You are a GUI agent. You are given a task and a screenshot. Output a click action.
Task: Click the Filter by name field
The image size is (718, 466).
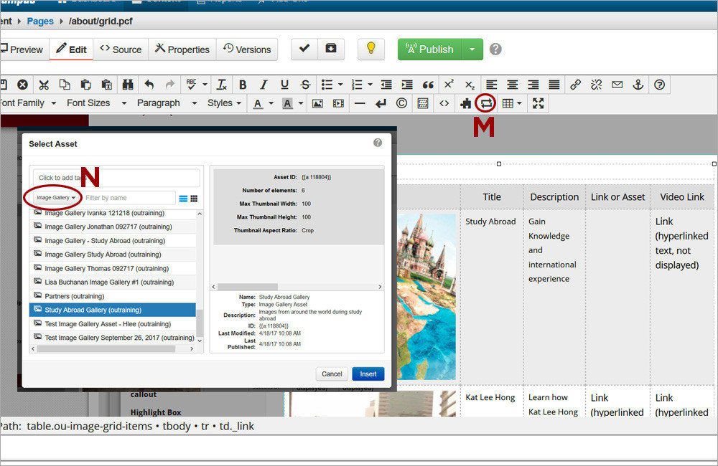pos(128,197)
